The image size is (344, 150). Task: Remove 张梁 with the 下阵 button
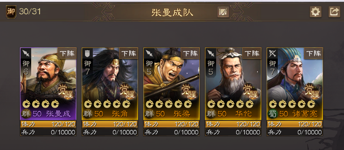coord(190,53)
